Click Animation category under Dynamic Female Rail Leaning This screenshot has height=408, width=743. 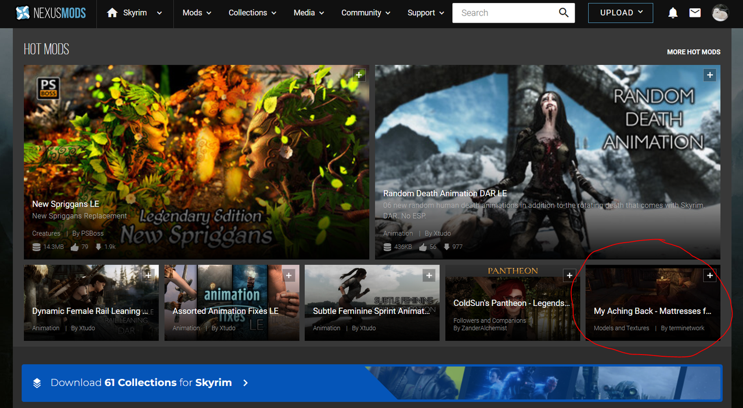(46, 328)
